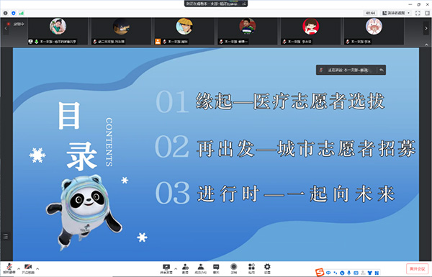Open Sogou skin shirt icon
This screenshot has width=432, height=277.
[370, 273]
